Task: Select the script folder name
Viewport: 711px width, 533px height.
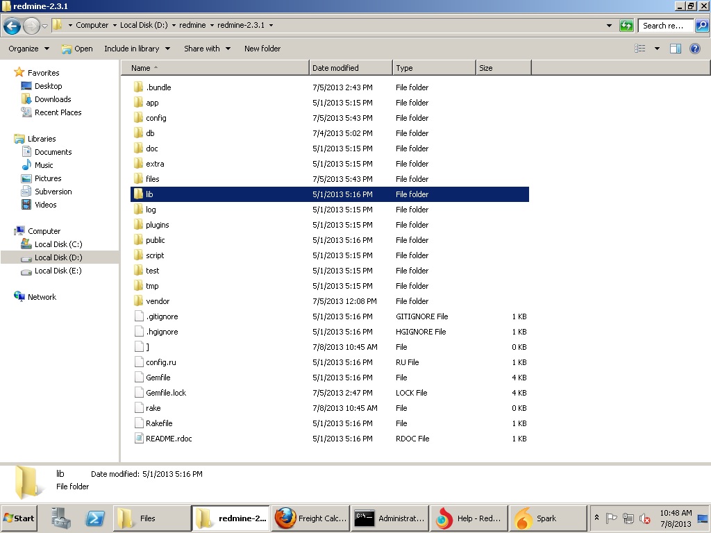Action: pyautogui.click(x=155, y=255)
